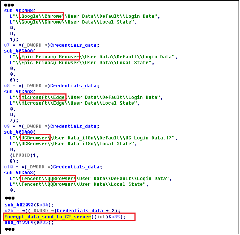Select the Google Chrome Local State path string
This screenshot has height=235, width=240.
(72, 22)
